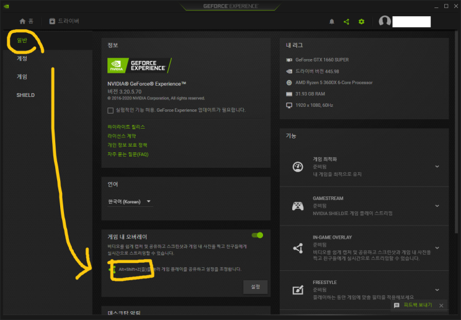Open the 개인 정보 보호 정책 link
This screenshot has height=320, width=461.
click(x=127, y=145)
